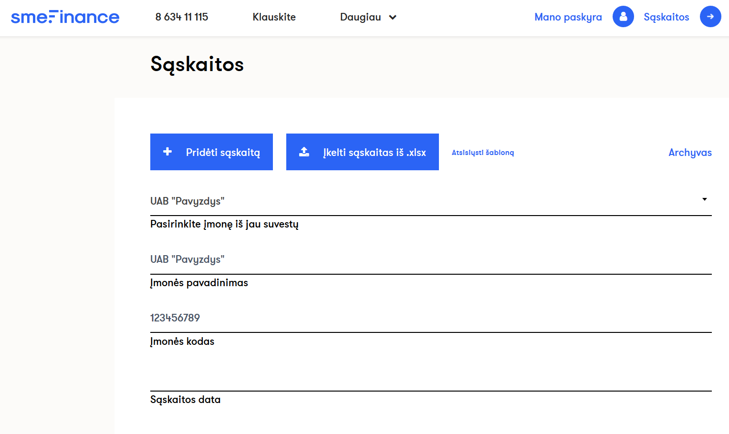Open the Klauskite menu item
Screen dimensions: 729x434
coord(274,17)
